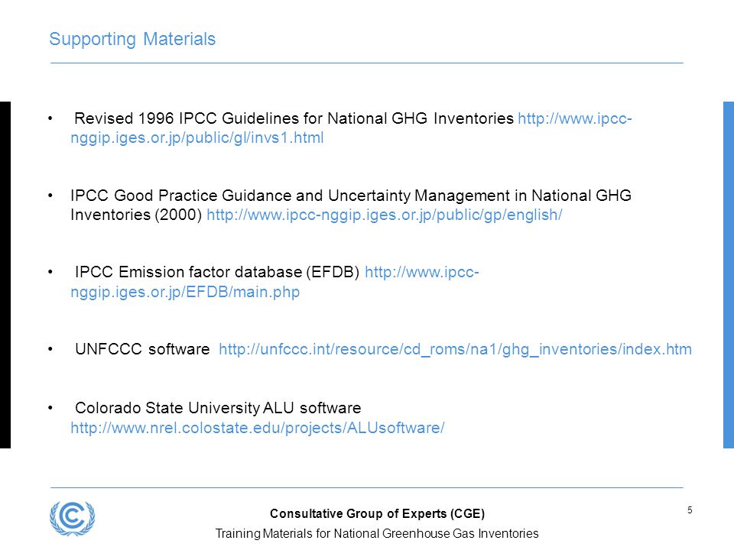
Task: Open the Revised 1996 IPCC Guidelines link
Action: coord(575,118)
